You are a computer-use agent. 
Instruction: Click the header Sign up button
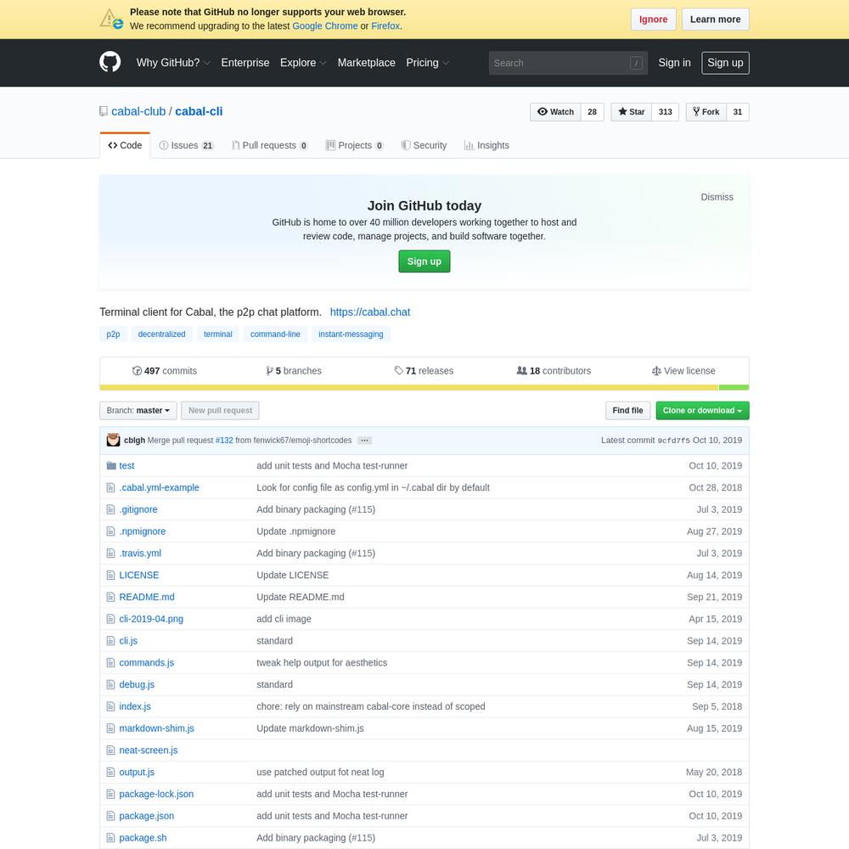(725, 63)
